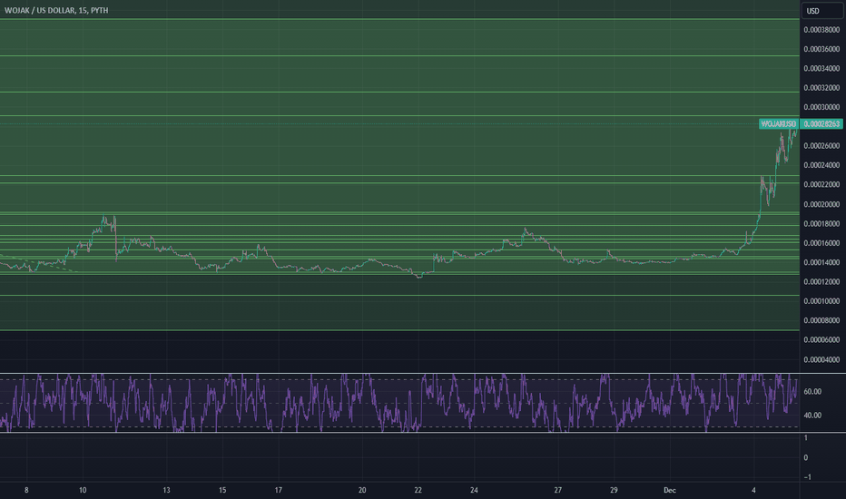Click the 0.00032000 price axis label
This screenshot has height=499, width=846.
coord(821,88)
